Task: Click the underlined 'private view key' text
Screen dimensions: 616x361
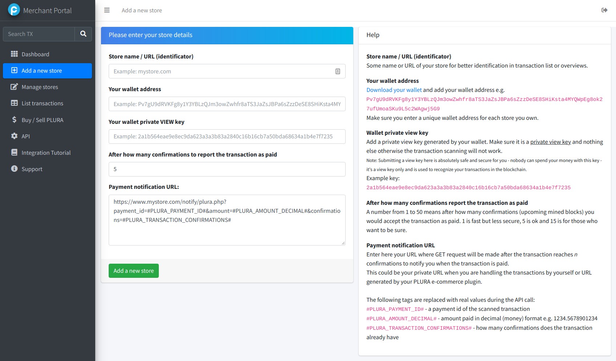Action: click(x=551, y=142)
